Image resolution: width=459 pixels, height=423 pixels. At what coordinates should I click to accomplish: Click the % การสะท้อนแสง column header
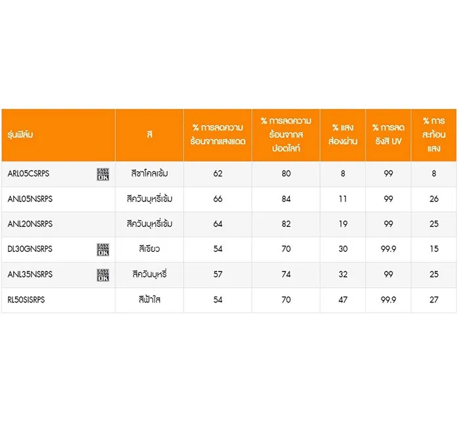(434, 134)
